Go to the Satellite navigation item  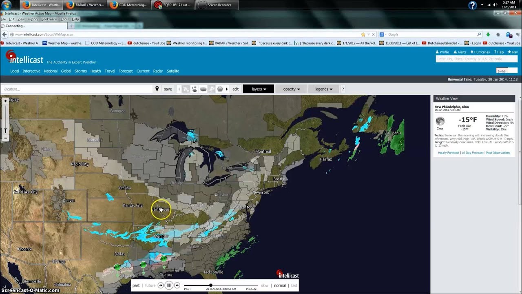click(173, 71)
